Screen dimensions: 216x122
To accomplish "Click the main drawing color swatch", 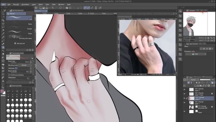I will coord(2,91).
